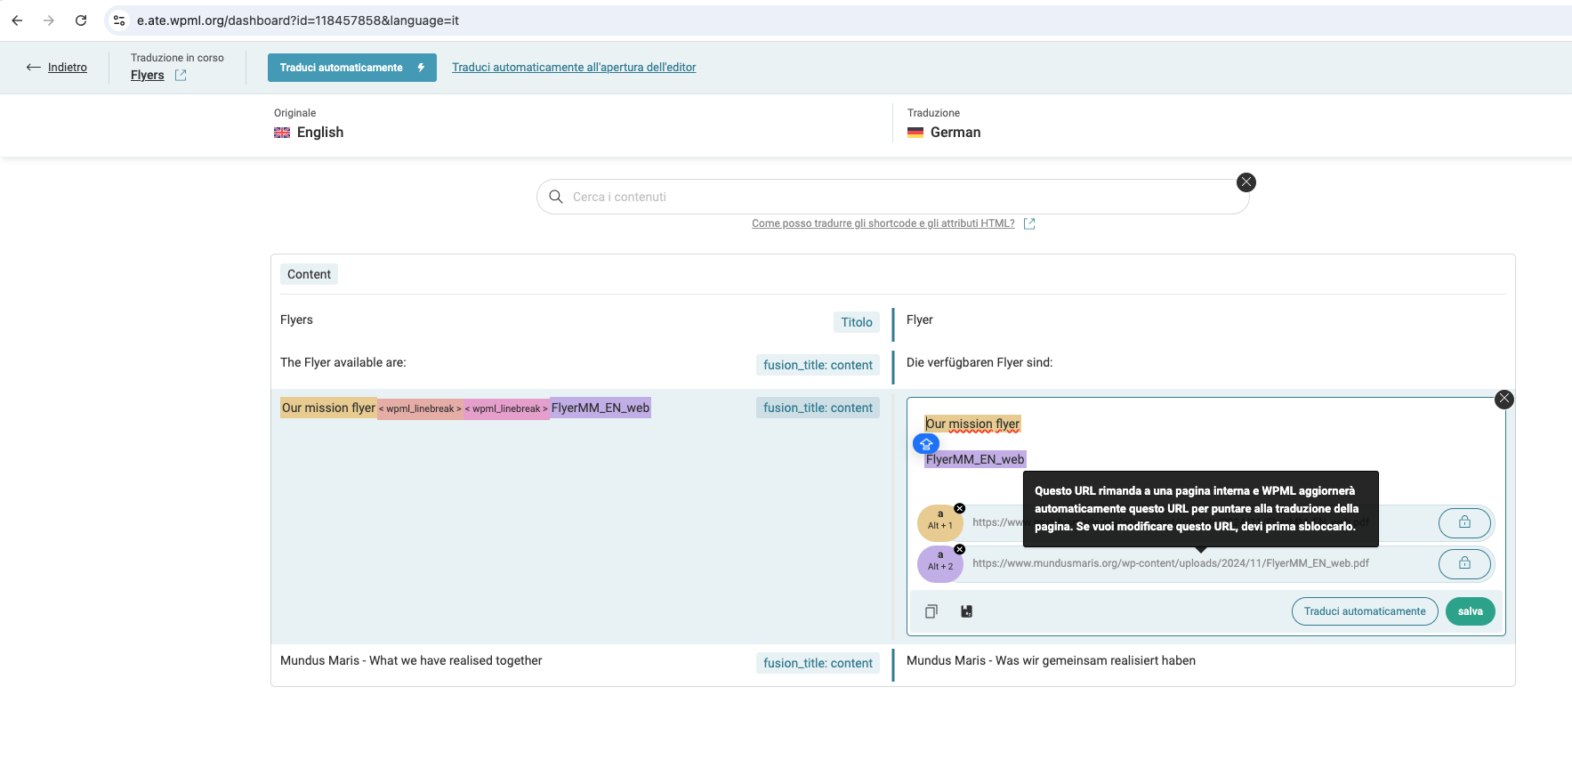Select the Content section label
Image resolution: width=1572 pixels, height=776 pixels.
click(309, 274)
